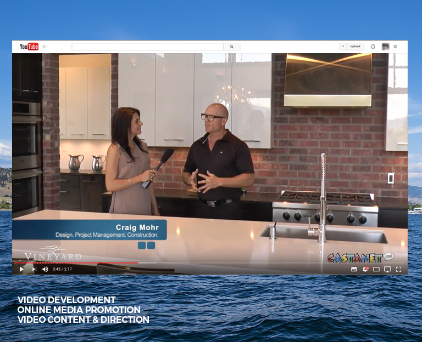The image size is (422, 342).
Task: Cast the video to TV
Action: [x=387, y=269]
